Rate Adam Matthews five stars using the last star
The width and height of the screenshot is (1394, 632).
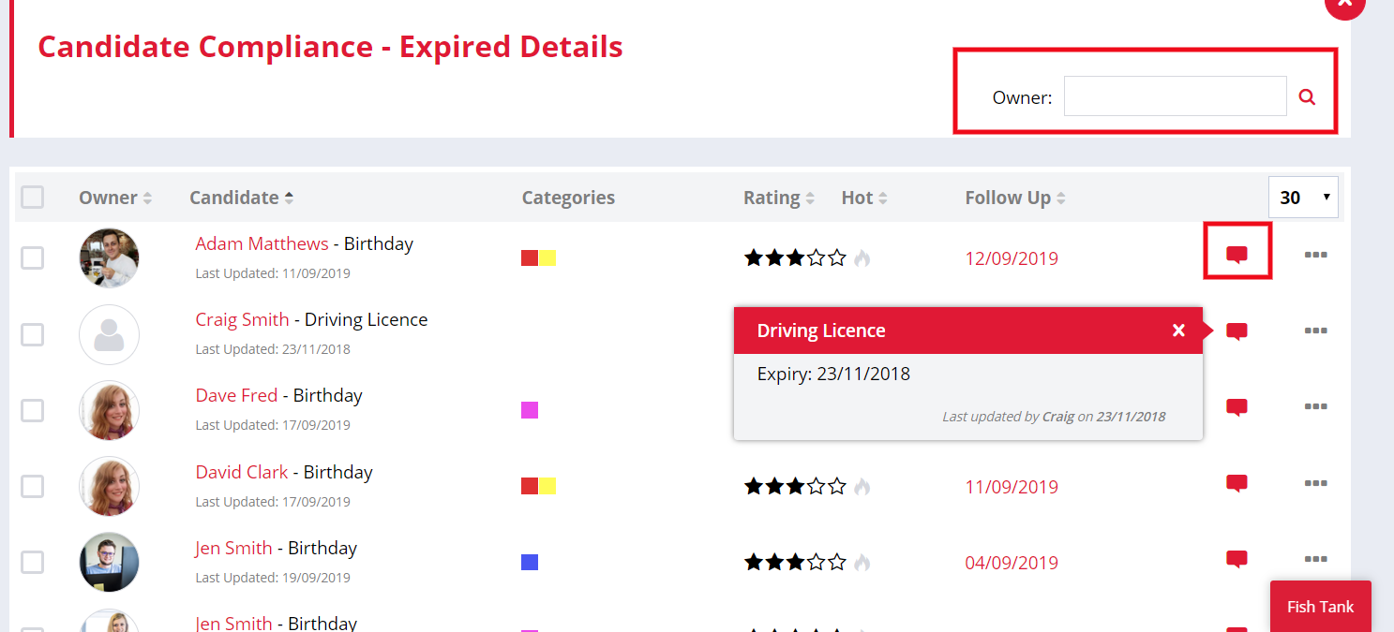click(x=837, y=257)
